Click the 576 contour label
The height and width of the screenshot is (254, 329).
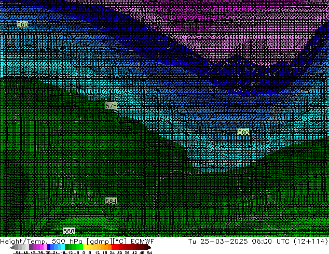(x=111, y=106)
